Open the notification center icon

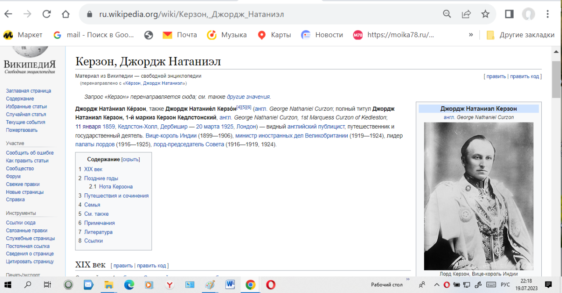(548, 285)
